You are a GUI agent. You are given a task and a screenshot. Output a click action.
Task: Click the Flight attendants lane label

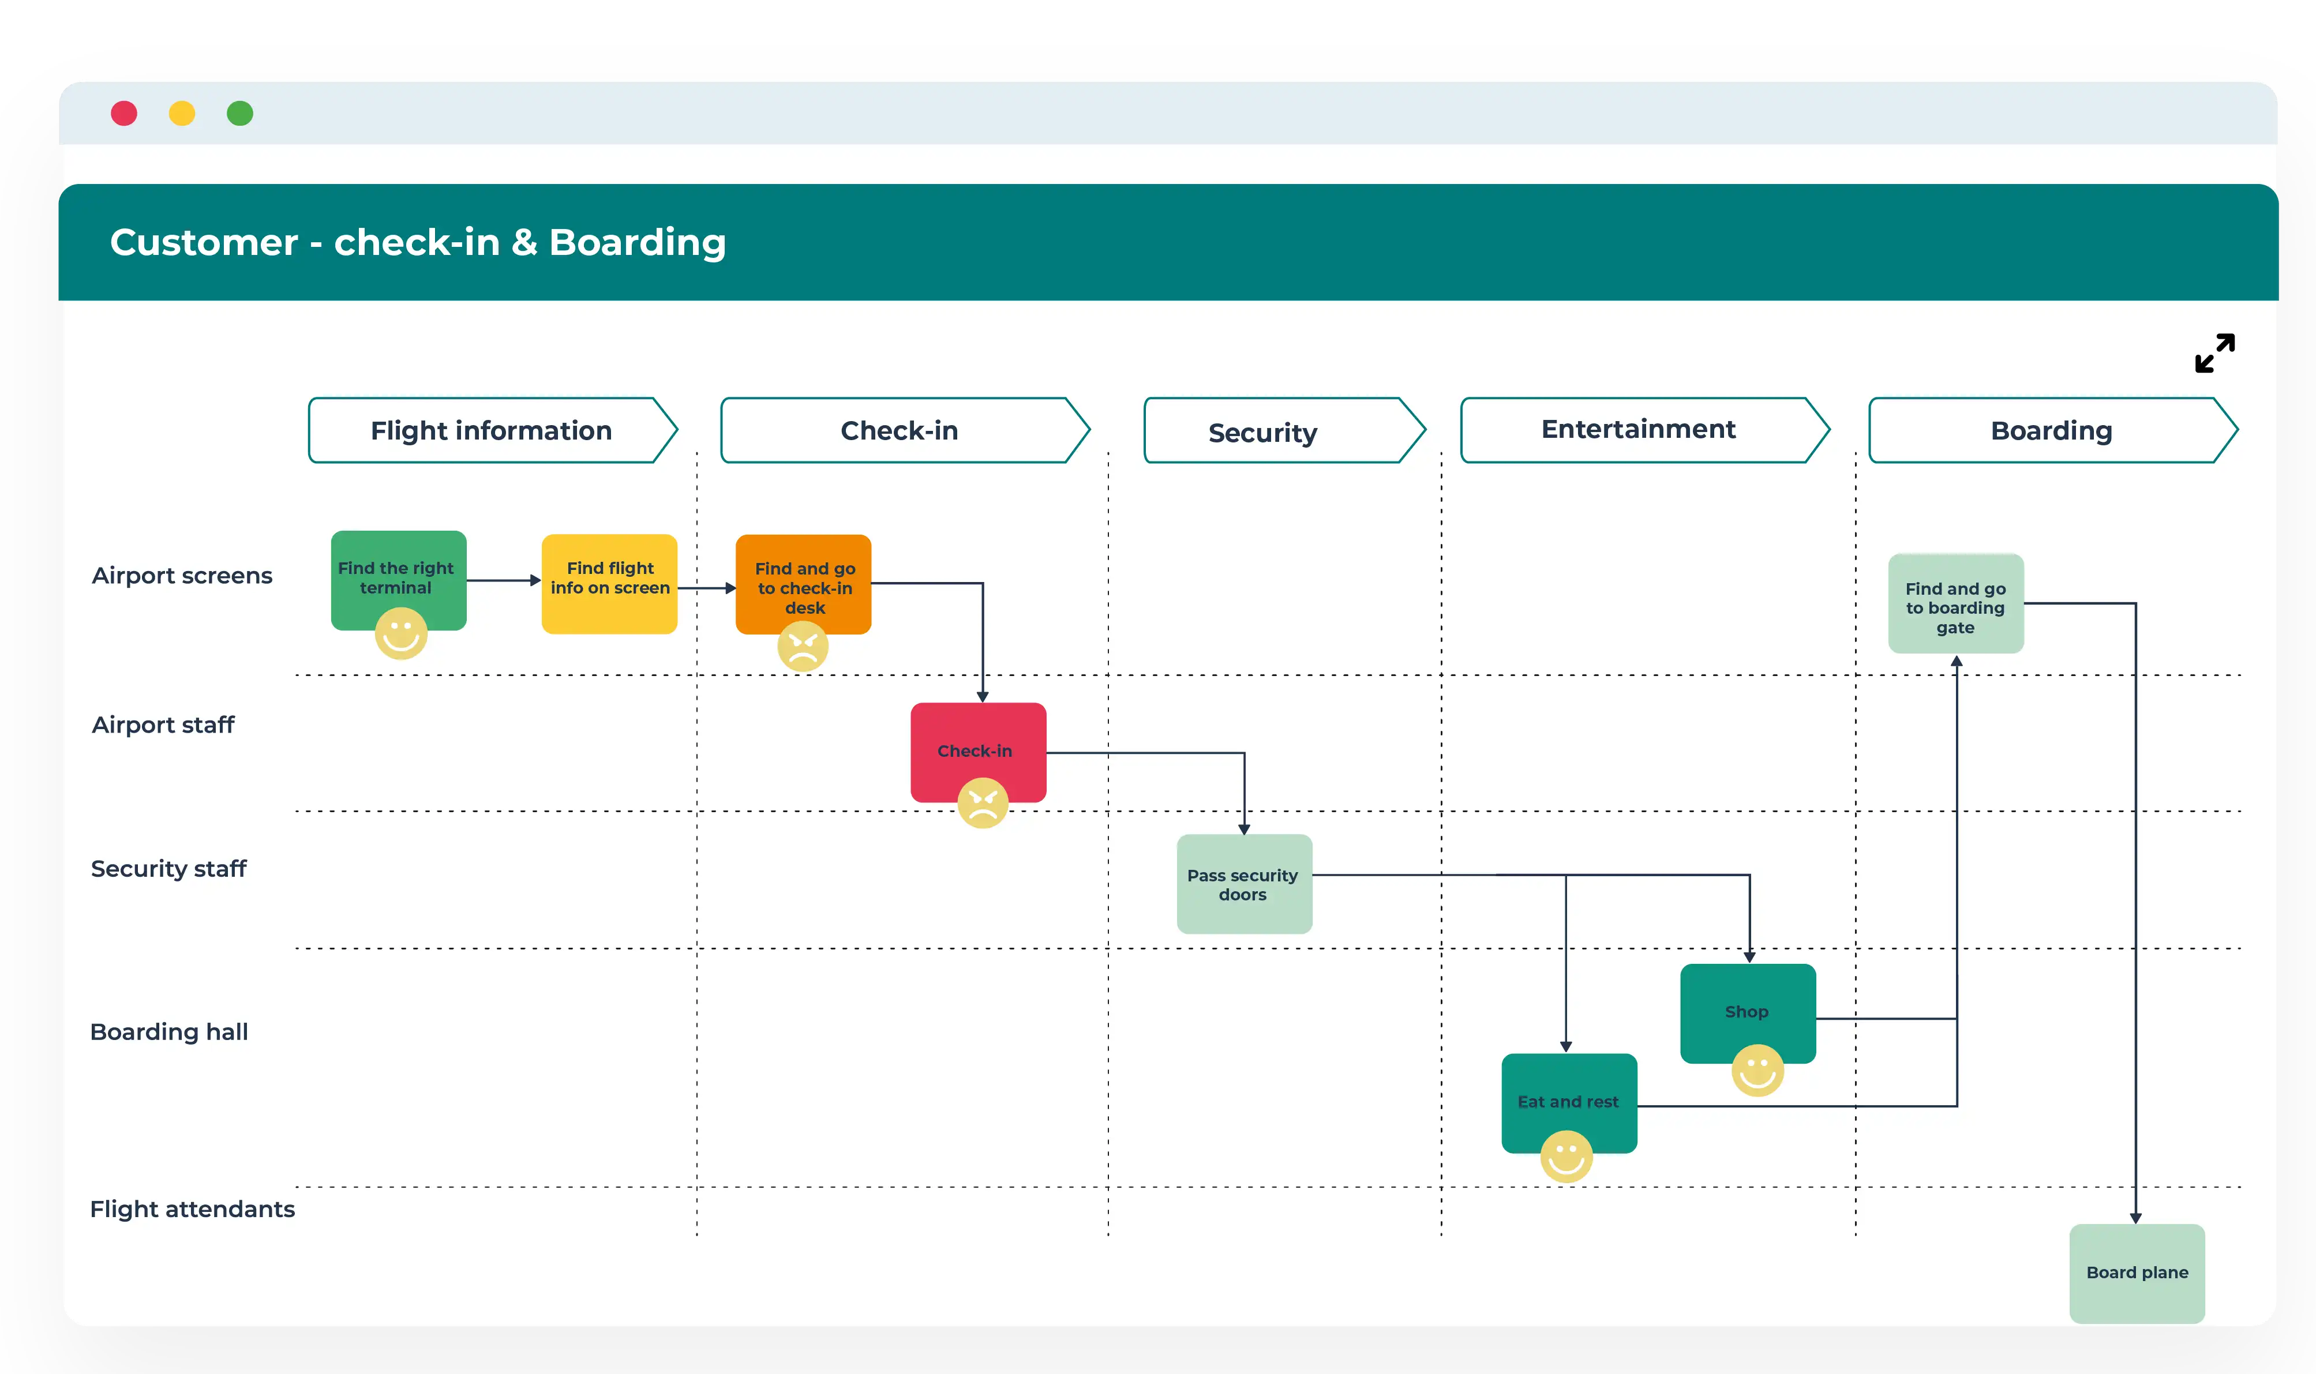(x=192, y=1209)
